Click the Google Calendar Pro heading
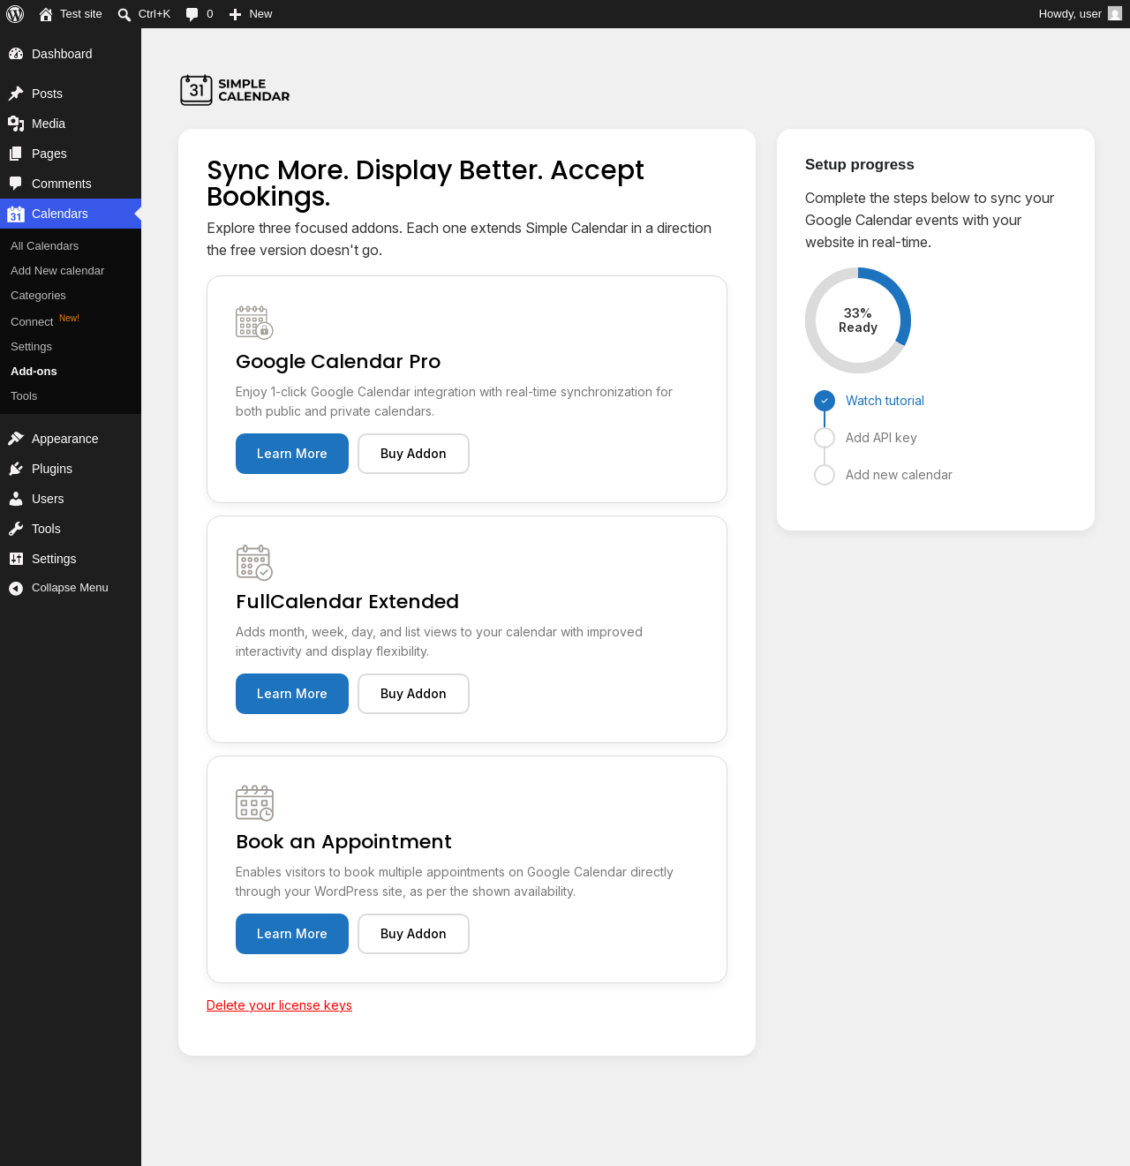 pyautogui.click(x=338, y=362)
